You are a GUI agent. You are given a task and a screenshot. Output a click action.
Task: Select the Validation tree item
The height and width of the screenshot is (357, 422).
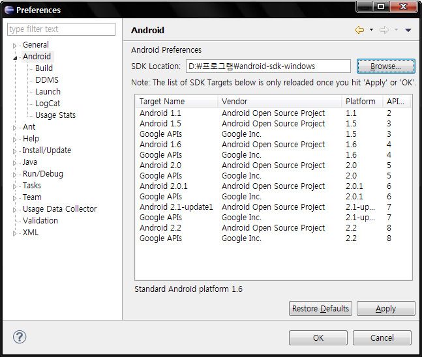pos(40,220)
